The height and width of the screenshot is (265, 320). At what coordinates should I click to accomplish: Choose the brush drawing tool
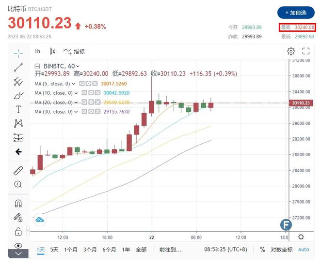(18, 95)
